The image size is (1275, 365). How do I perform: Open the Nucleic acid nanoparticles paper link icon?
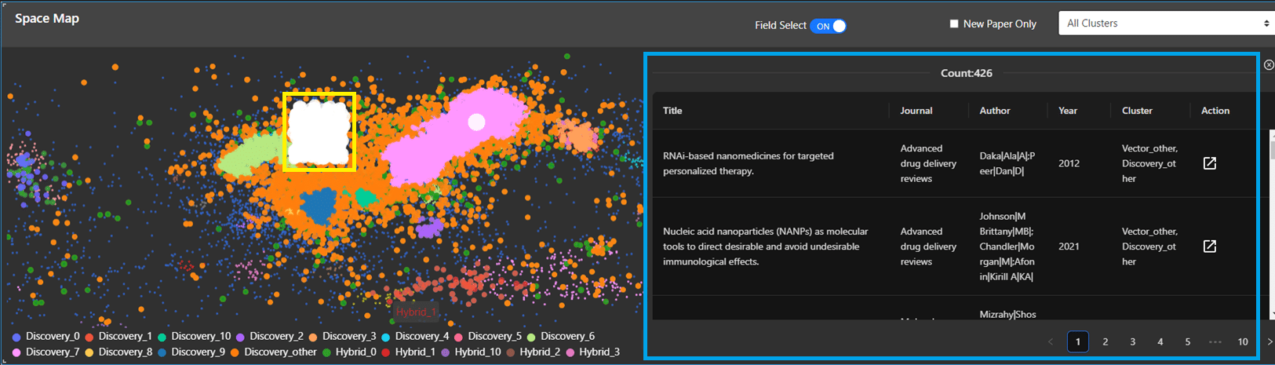[1210, 246]
